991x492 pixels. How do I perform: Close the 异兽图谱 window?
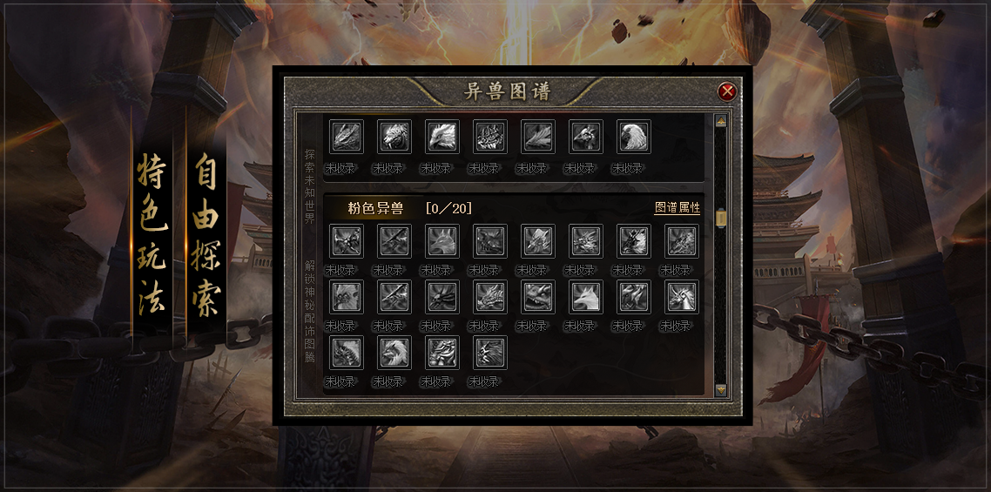[727, 91]
